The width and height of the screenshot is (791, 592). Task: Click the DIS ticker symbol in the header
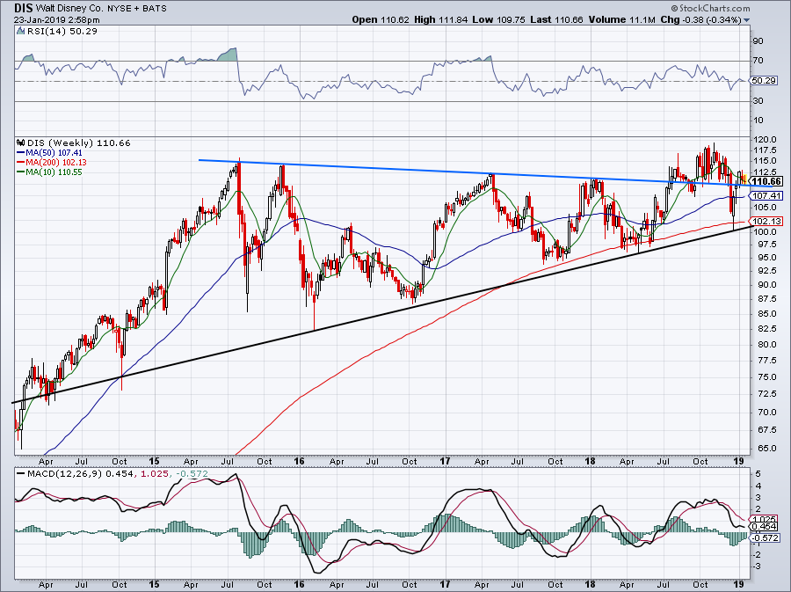tap(23, 8)
